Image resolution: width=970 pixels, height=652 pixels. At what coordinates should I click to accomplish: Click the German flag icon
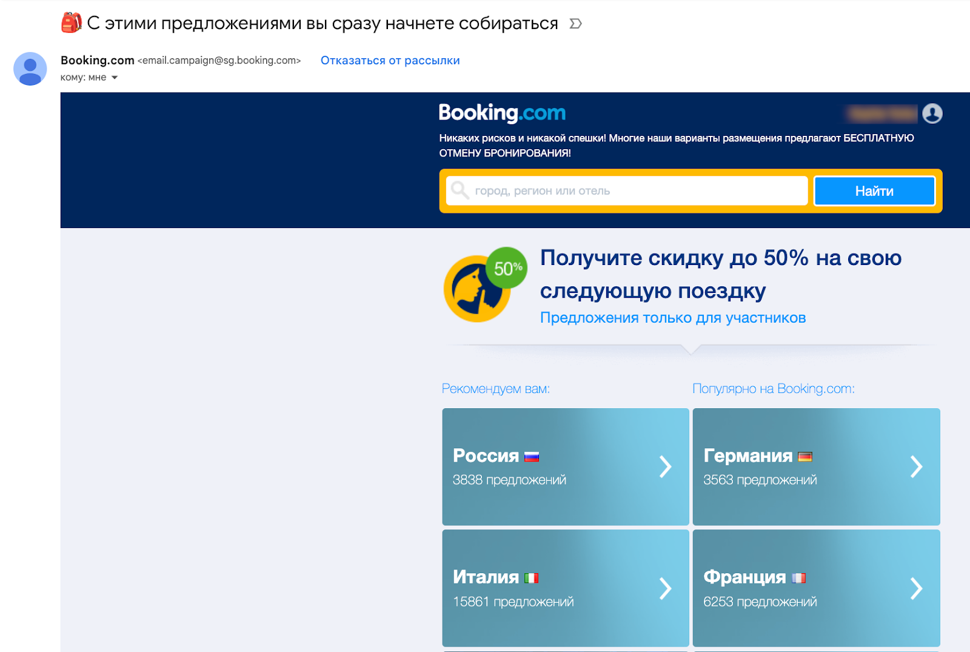(805, 457)
